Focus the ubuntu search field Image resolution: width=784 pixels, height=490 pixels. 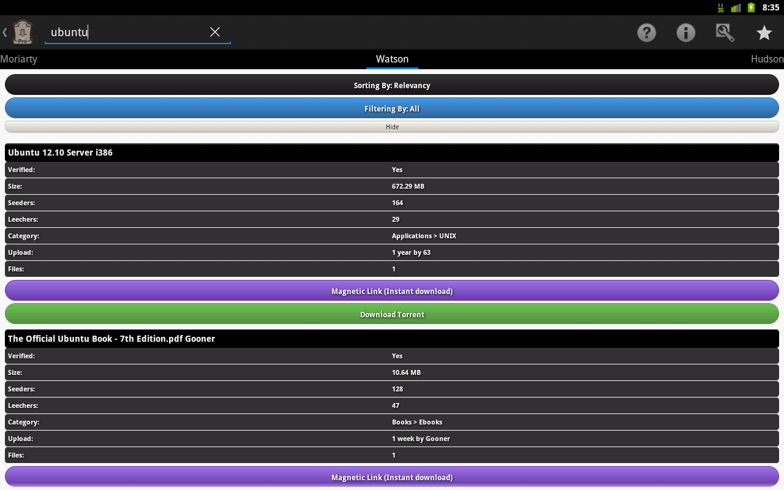point(138,32)
